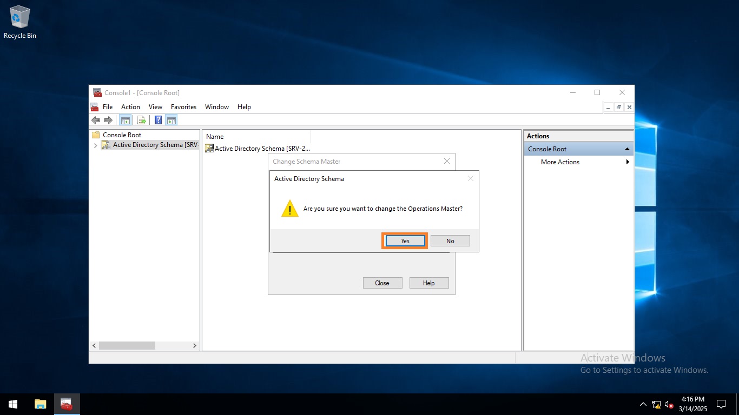739x415 pixels.
Task: Toggle Show/Hide Action Pane toolbar icon
Action: pos(171,120)
